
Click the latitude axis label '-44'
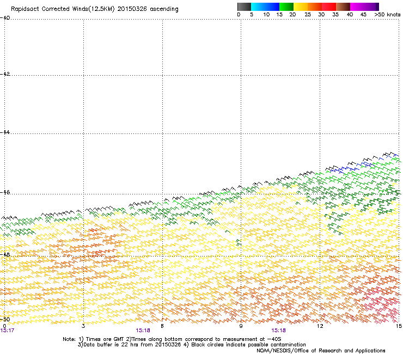[5, 132]
